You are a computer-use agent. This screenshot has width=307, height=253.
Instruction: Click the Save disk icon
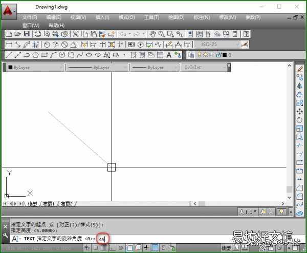tap(27, 34)
